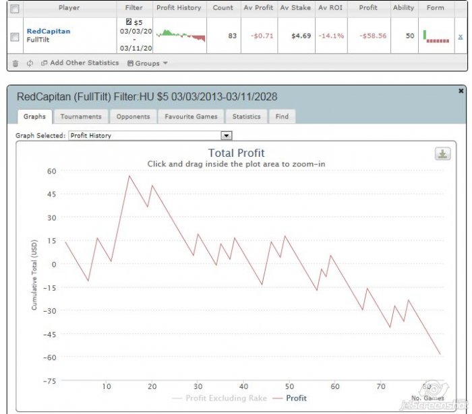
Task: Toggle the Profit legend series
Action: pyautogui.click(x=289, y=399)
